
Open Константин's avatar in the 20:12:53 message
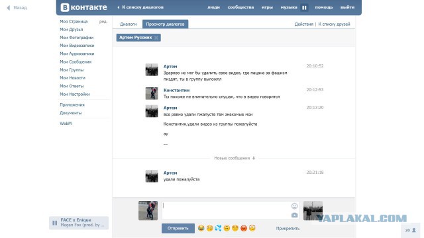[x=152, y=94]
